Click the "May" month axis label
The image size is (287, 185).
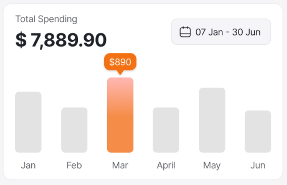click(x=212, y=165)
